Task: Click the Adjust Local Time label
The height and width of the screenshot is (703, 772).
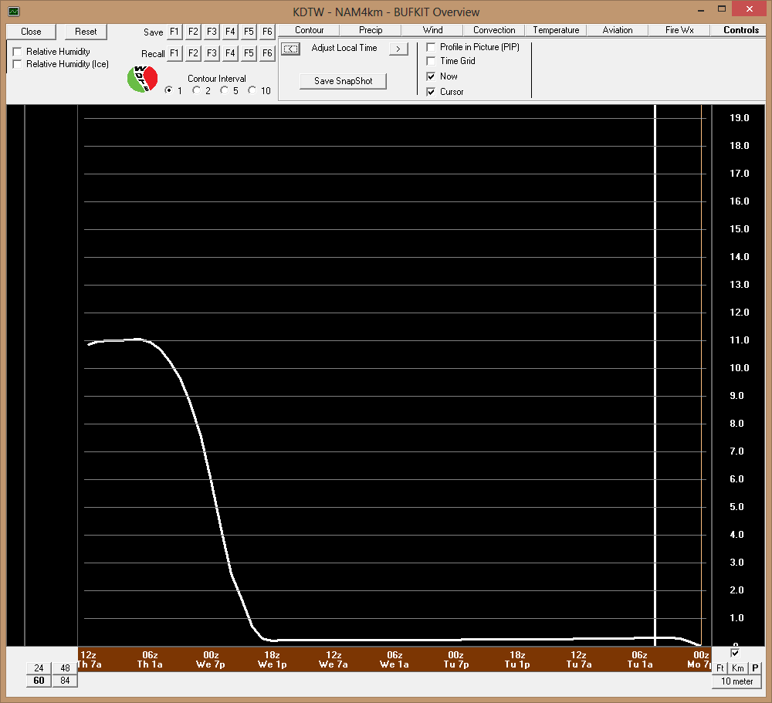Action: [x=344, y=48]
